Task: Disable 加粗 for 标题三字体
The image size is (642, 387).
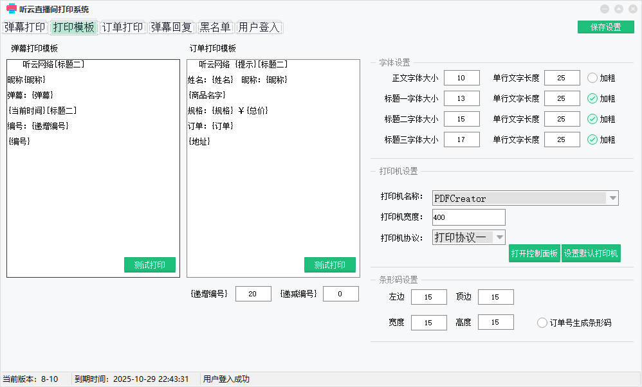Action: pyautogui.click(x=592, y=139)
